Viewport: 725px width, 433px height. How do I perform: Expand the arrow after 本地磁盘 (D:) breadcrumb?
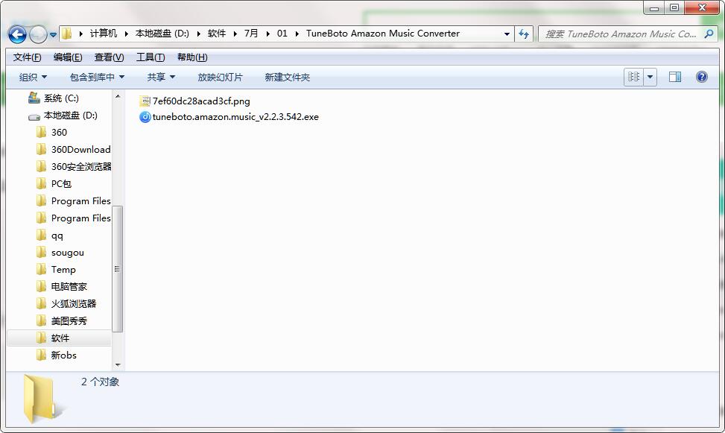[x=198, y=34]
